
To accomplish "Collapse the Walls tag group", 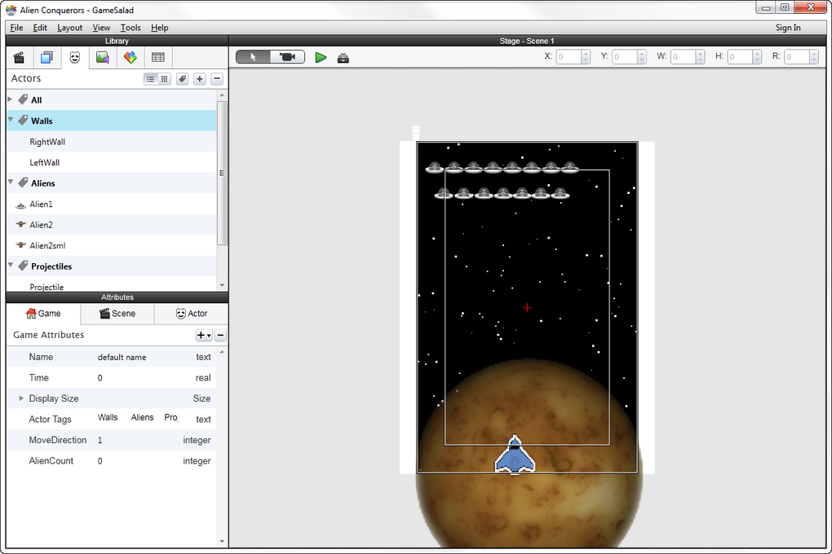I will click(11, 120).
